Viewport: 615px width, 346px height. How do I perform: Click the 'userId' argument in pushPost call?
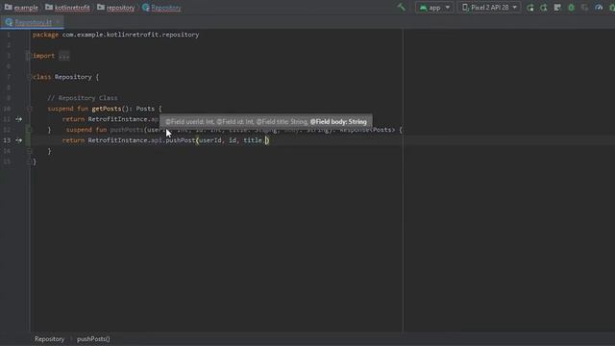pos(210,140)
